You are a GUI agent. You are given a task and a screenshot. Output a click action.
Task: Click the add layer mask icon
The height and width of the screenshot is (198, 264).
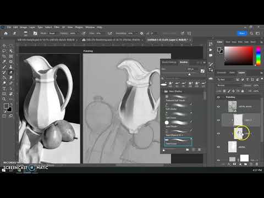point(234,164)
